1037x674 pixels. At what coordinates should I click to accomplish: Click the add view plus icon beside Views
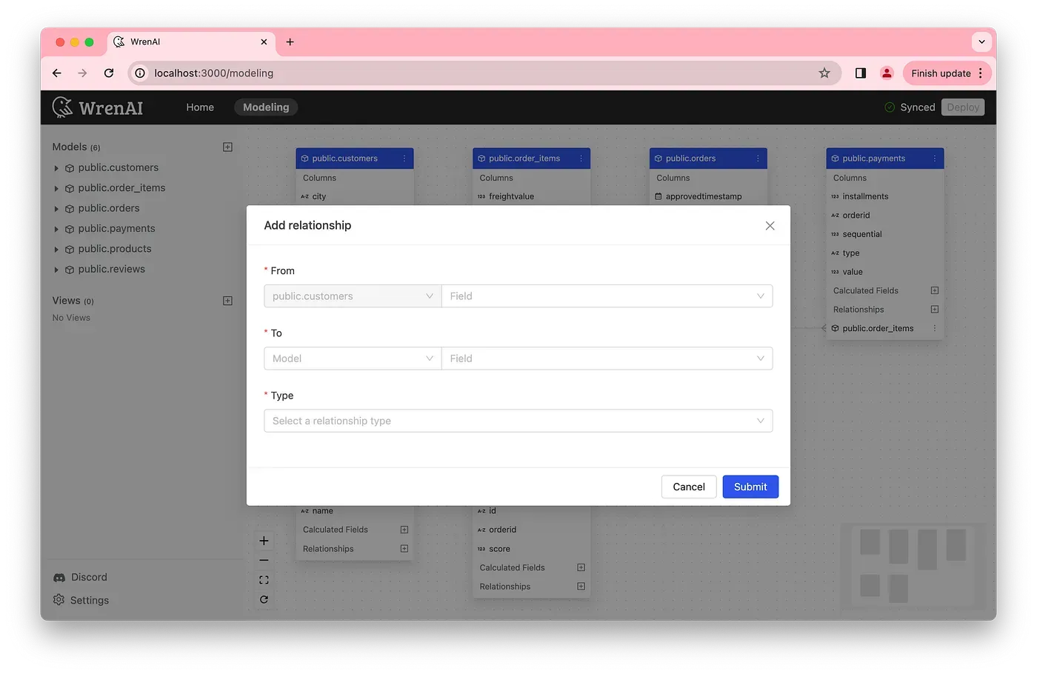[227, 301]
